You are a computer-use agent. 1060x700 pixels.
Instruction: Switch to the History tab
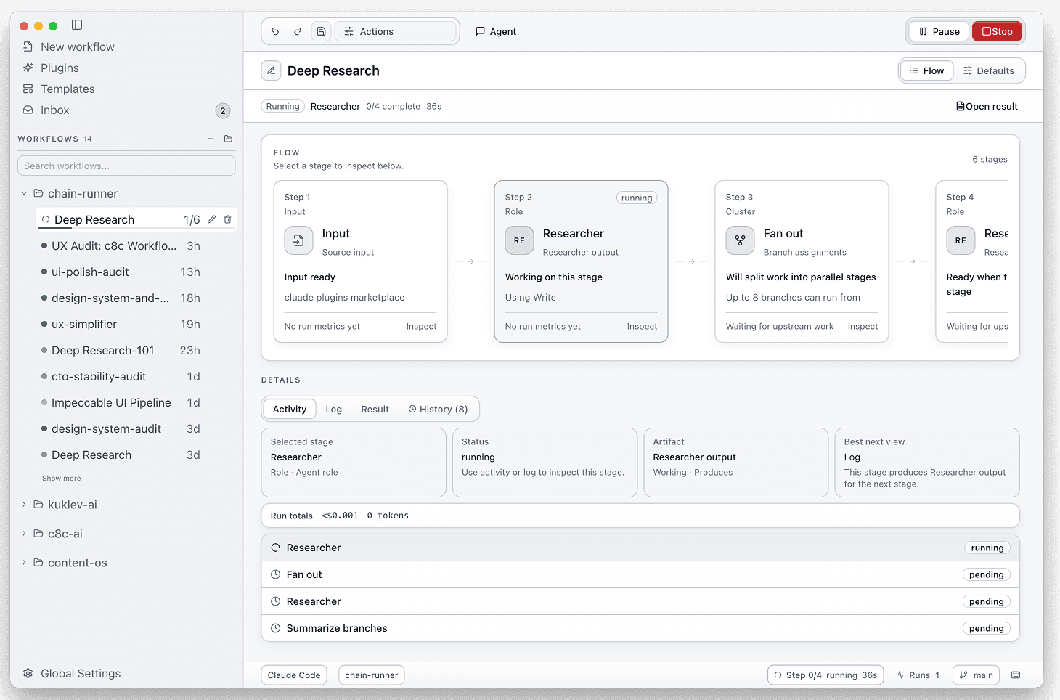(x=439, y=409)
